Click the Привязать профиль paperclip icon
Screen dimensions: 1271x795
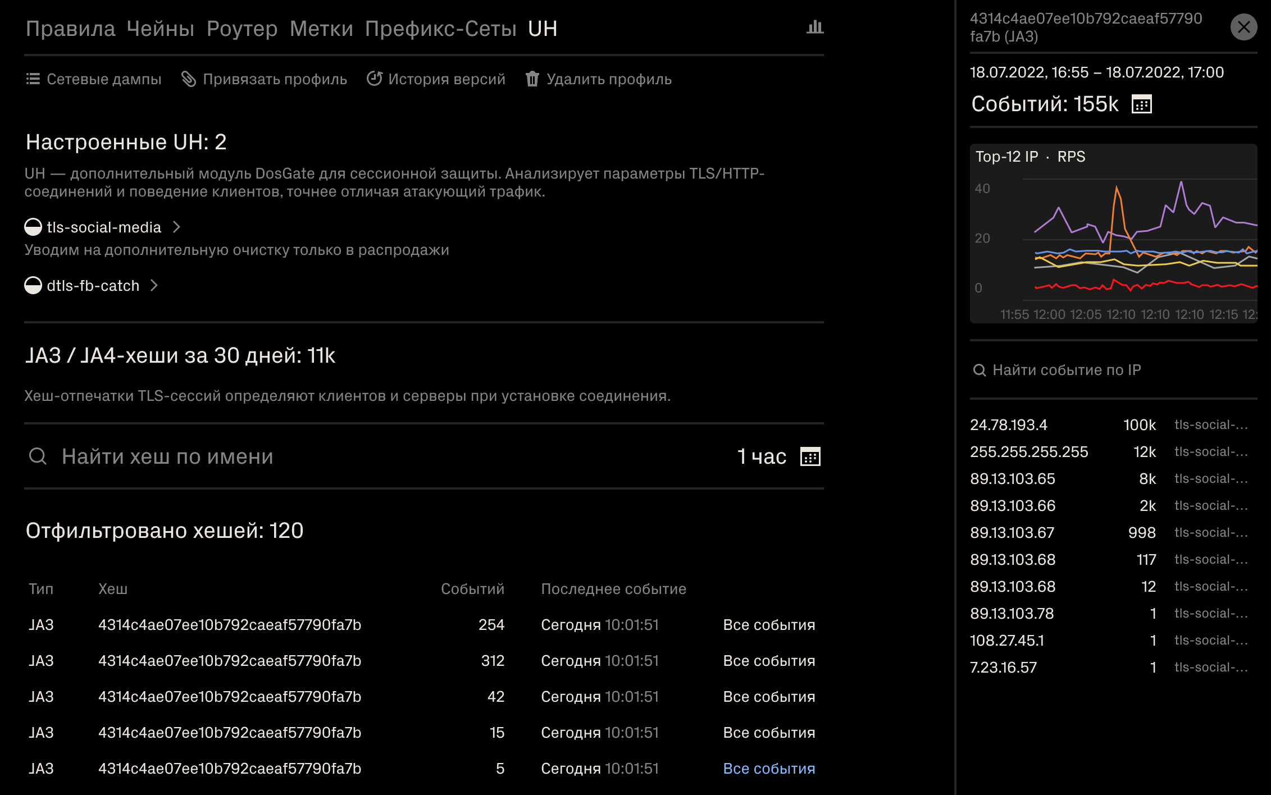(x=189, y=79)
